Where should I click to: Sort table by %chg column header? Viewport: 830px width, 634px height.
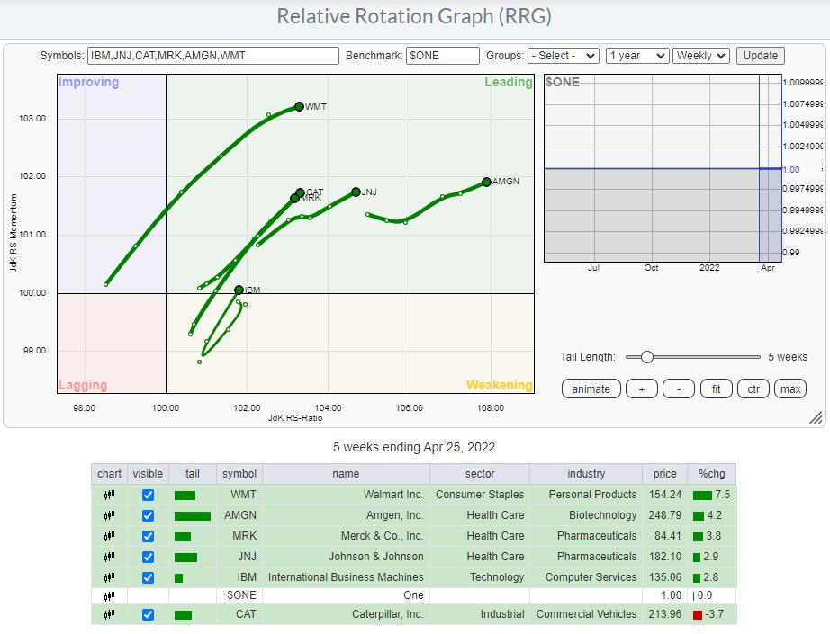click(x=712, y=473)
